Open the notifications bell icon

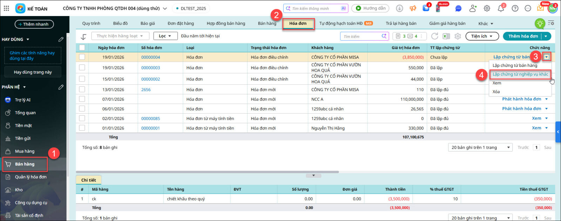(501, 8)
